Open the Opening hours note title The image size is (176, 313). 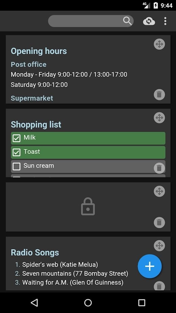click(x=39, y=51)
